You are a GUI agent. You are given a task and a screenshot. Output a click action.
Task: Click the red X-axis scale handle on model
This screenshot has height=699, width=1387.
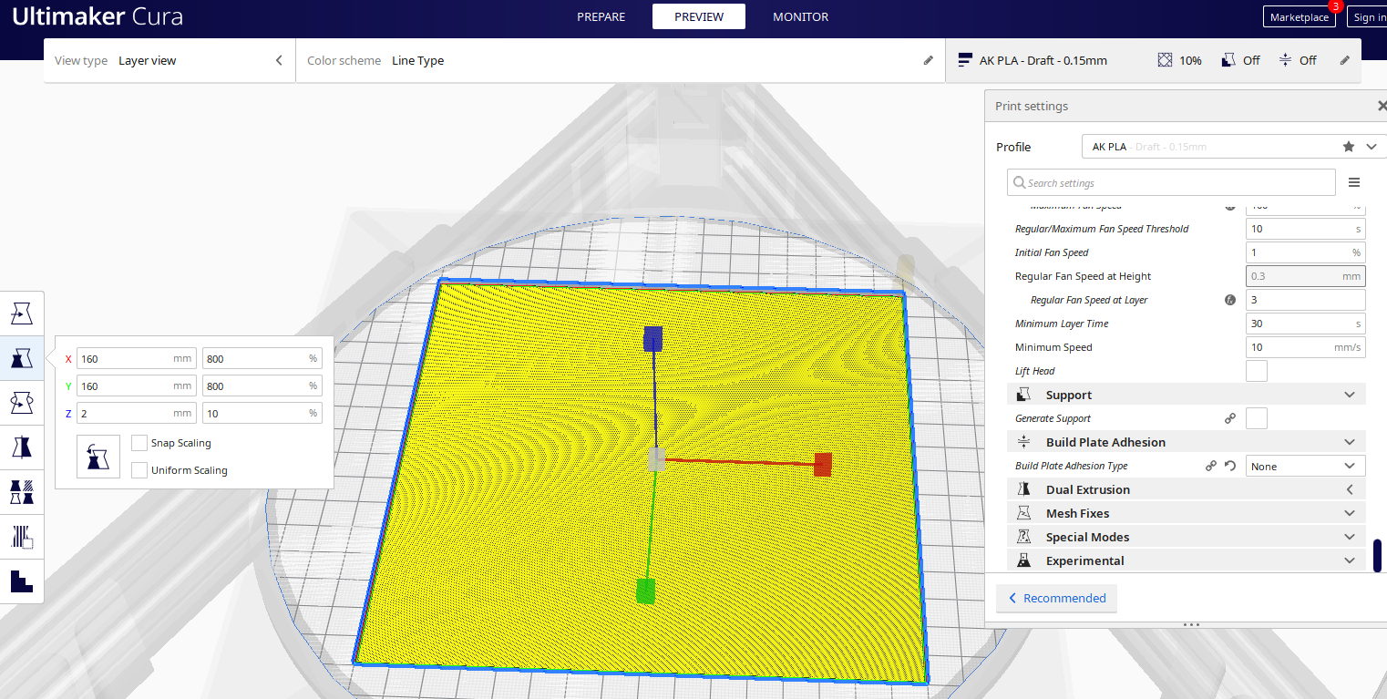tap(823, 464)
